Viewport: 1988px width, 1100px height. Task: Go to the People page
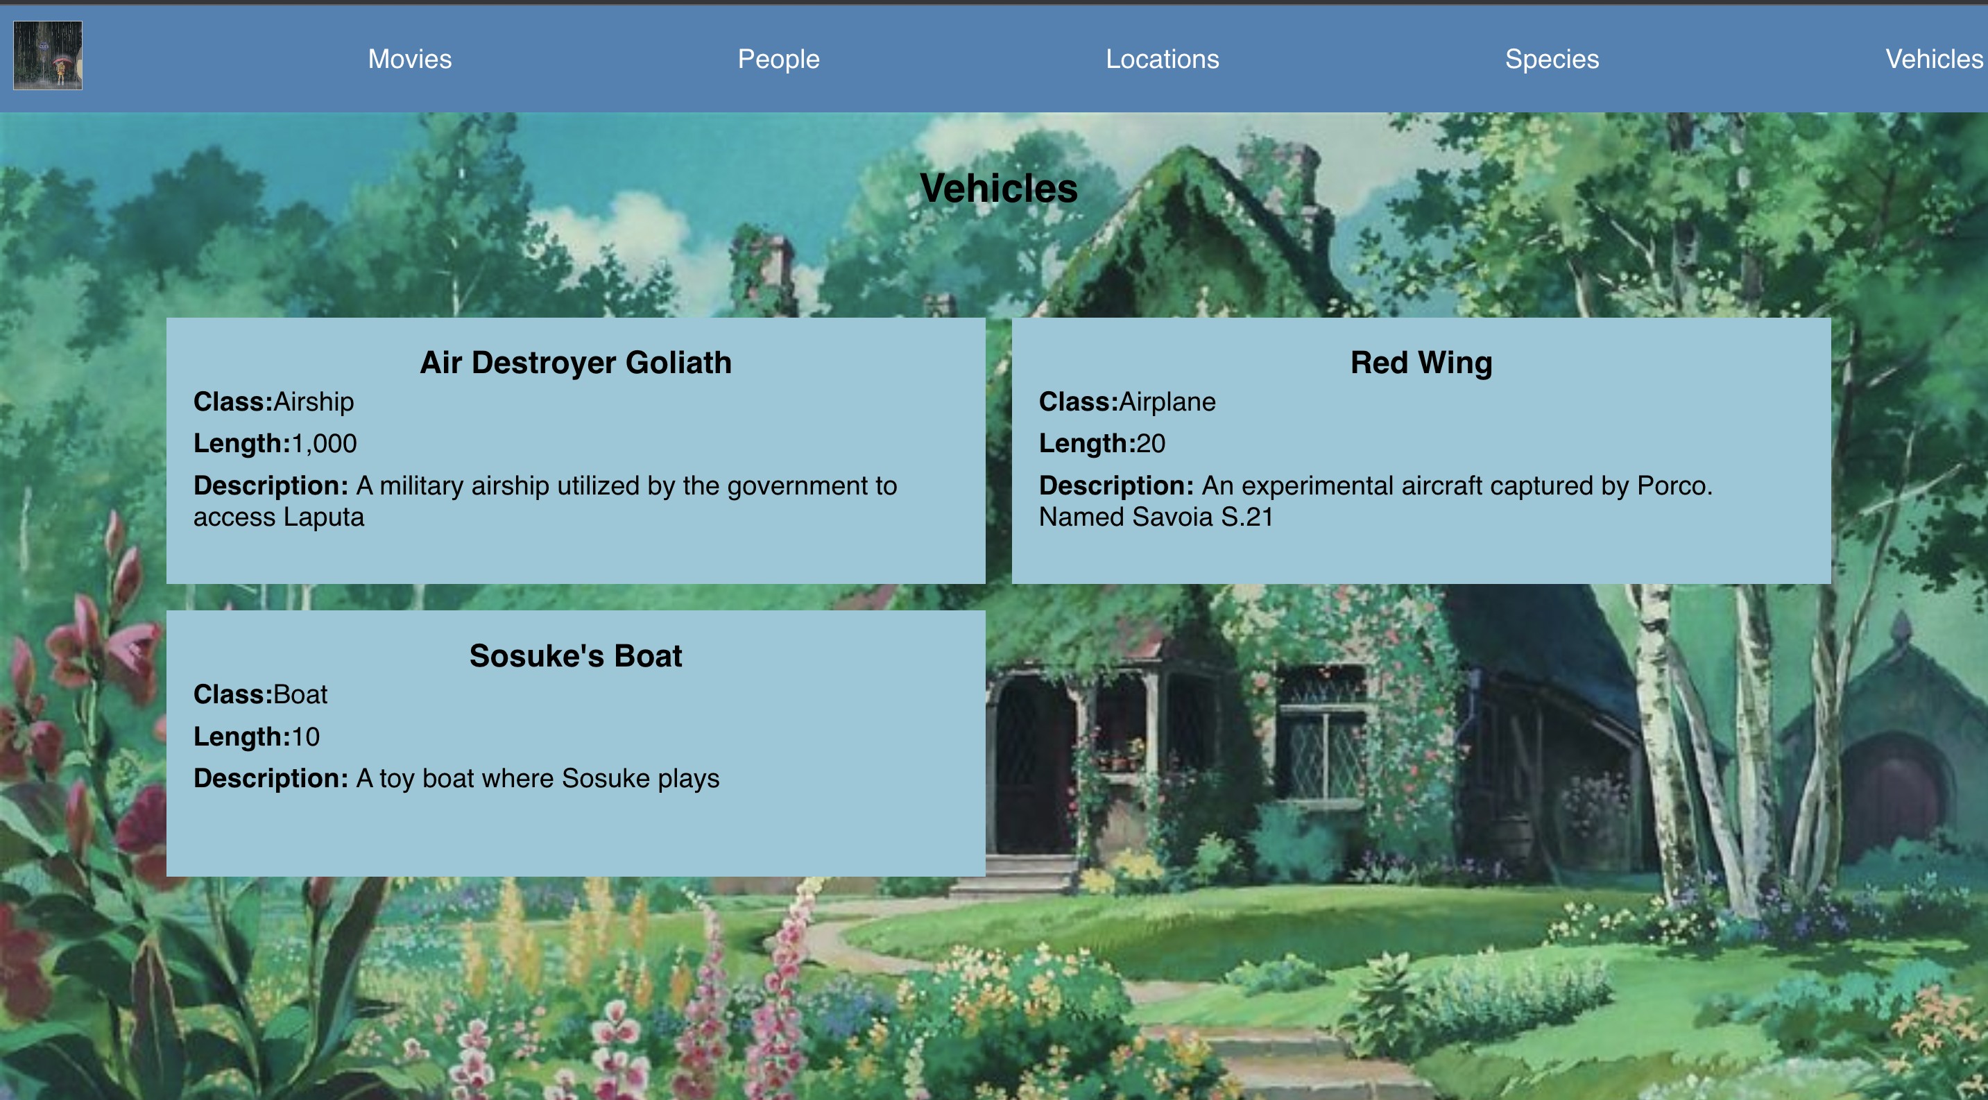pyautogui.click(x=778, y=59)
